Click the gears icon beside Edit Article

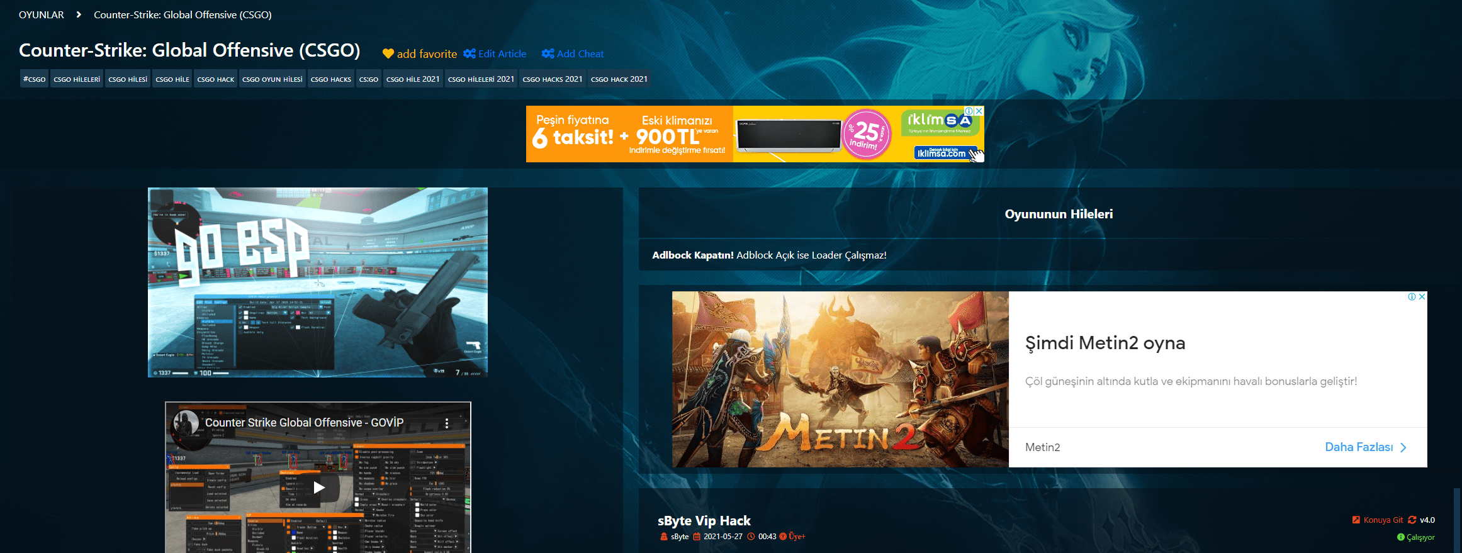coord(470,53)
